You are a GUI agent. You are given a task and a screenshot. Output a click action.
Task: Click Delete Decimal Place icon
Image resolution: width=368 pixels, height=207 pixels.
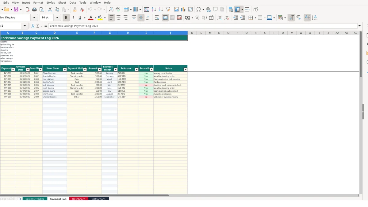coord(227,18)
